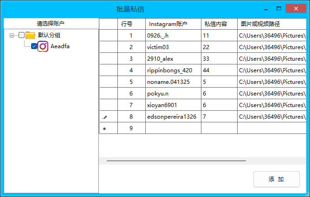Click the pencil edit icon on row 8
This screenshot has width=310, height=197.
point(104,117)
